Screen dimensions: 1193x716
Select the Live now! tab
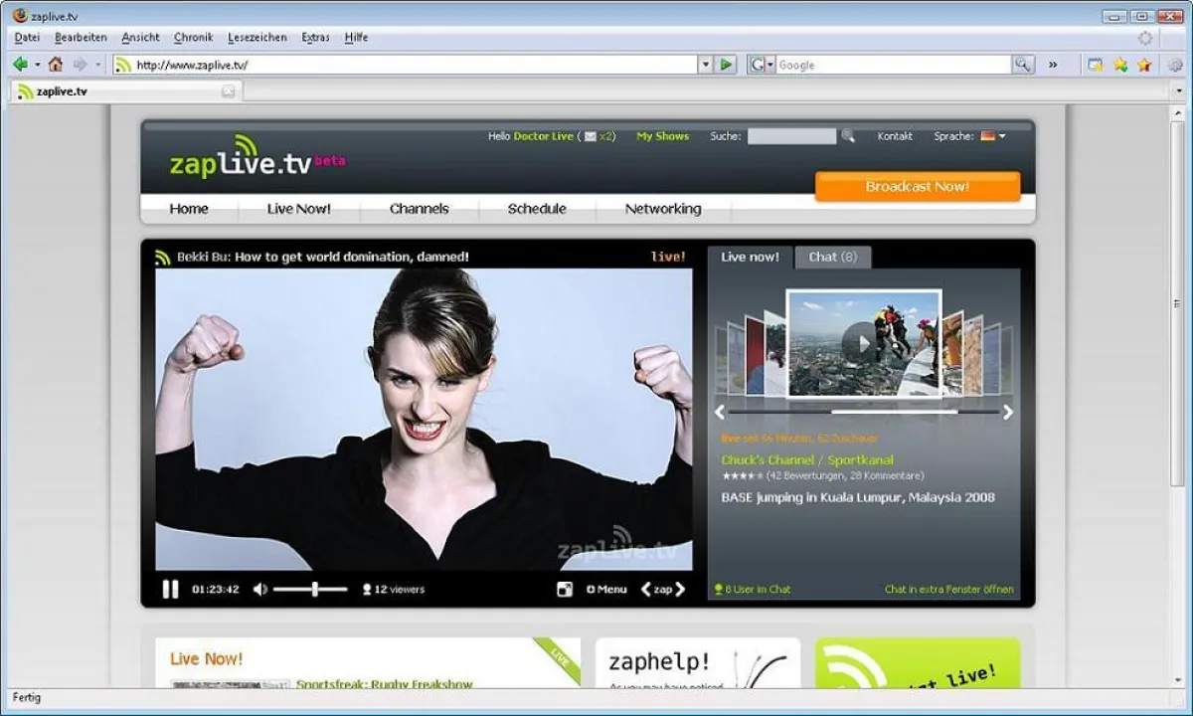click(750, 257)
